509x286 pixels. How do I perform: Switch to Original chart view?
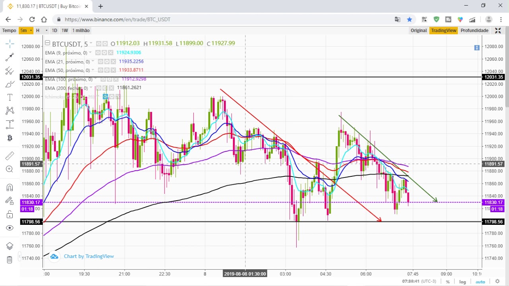click(419, 31)
